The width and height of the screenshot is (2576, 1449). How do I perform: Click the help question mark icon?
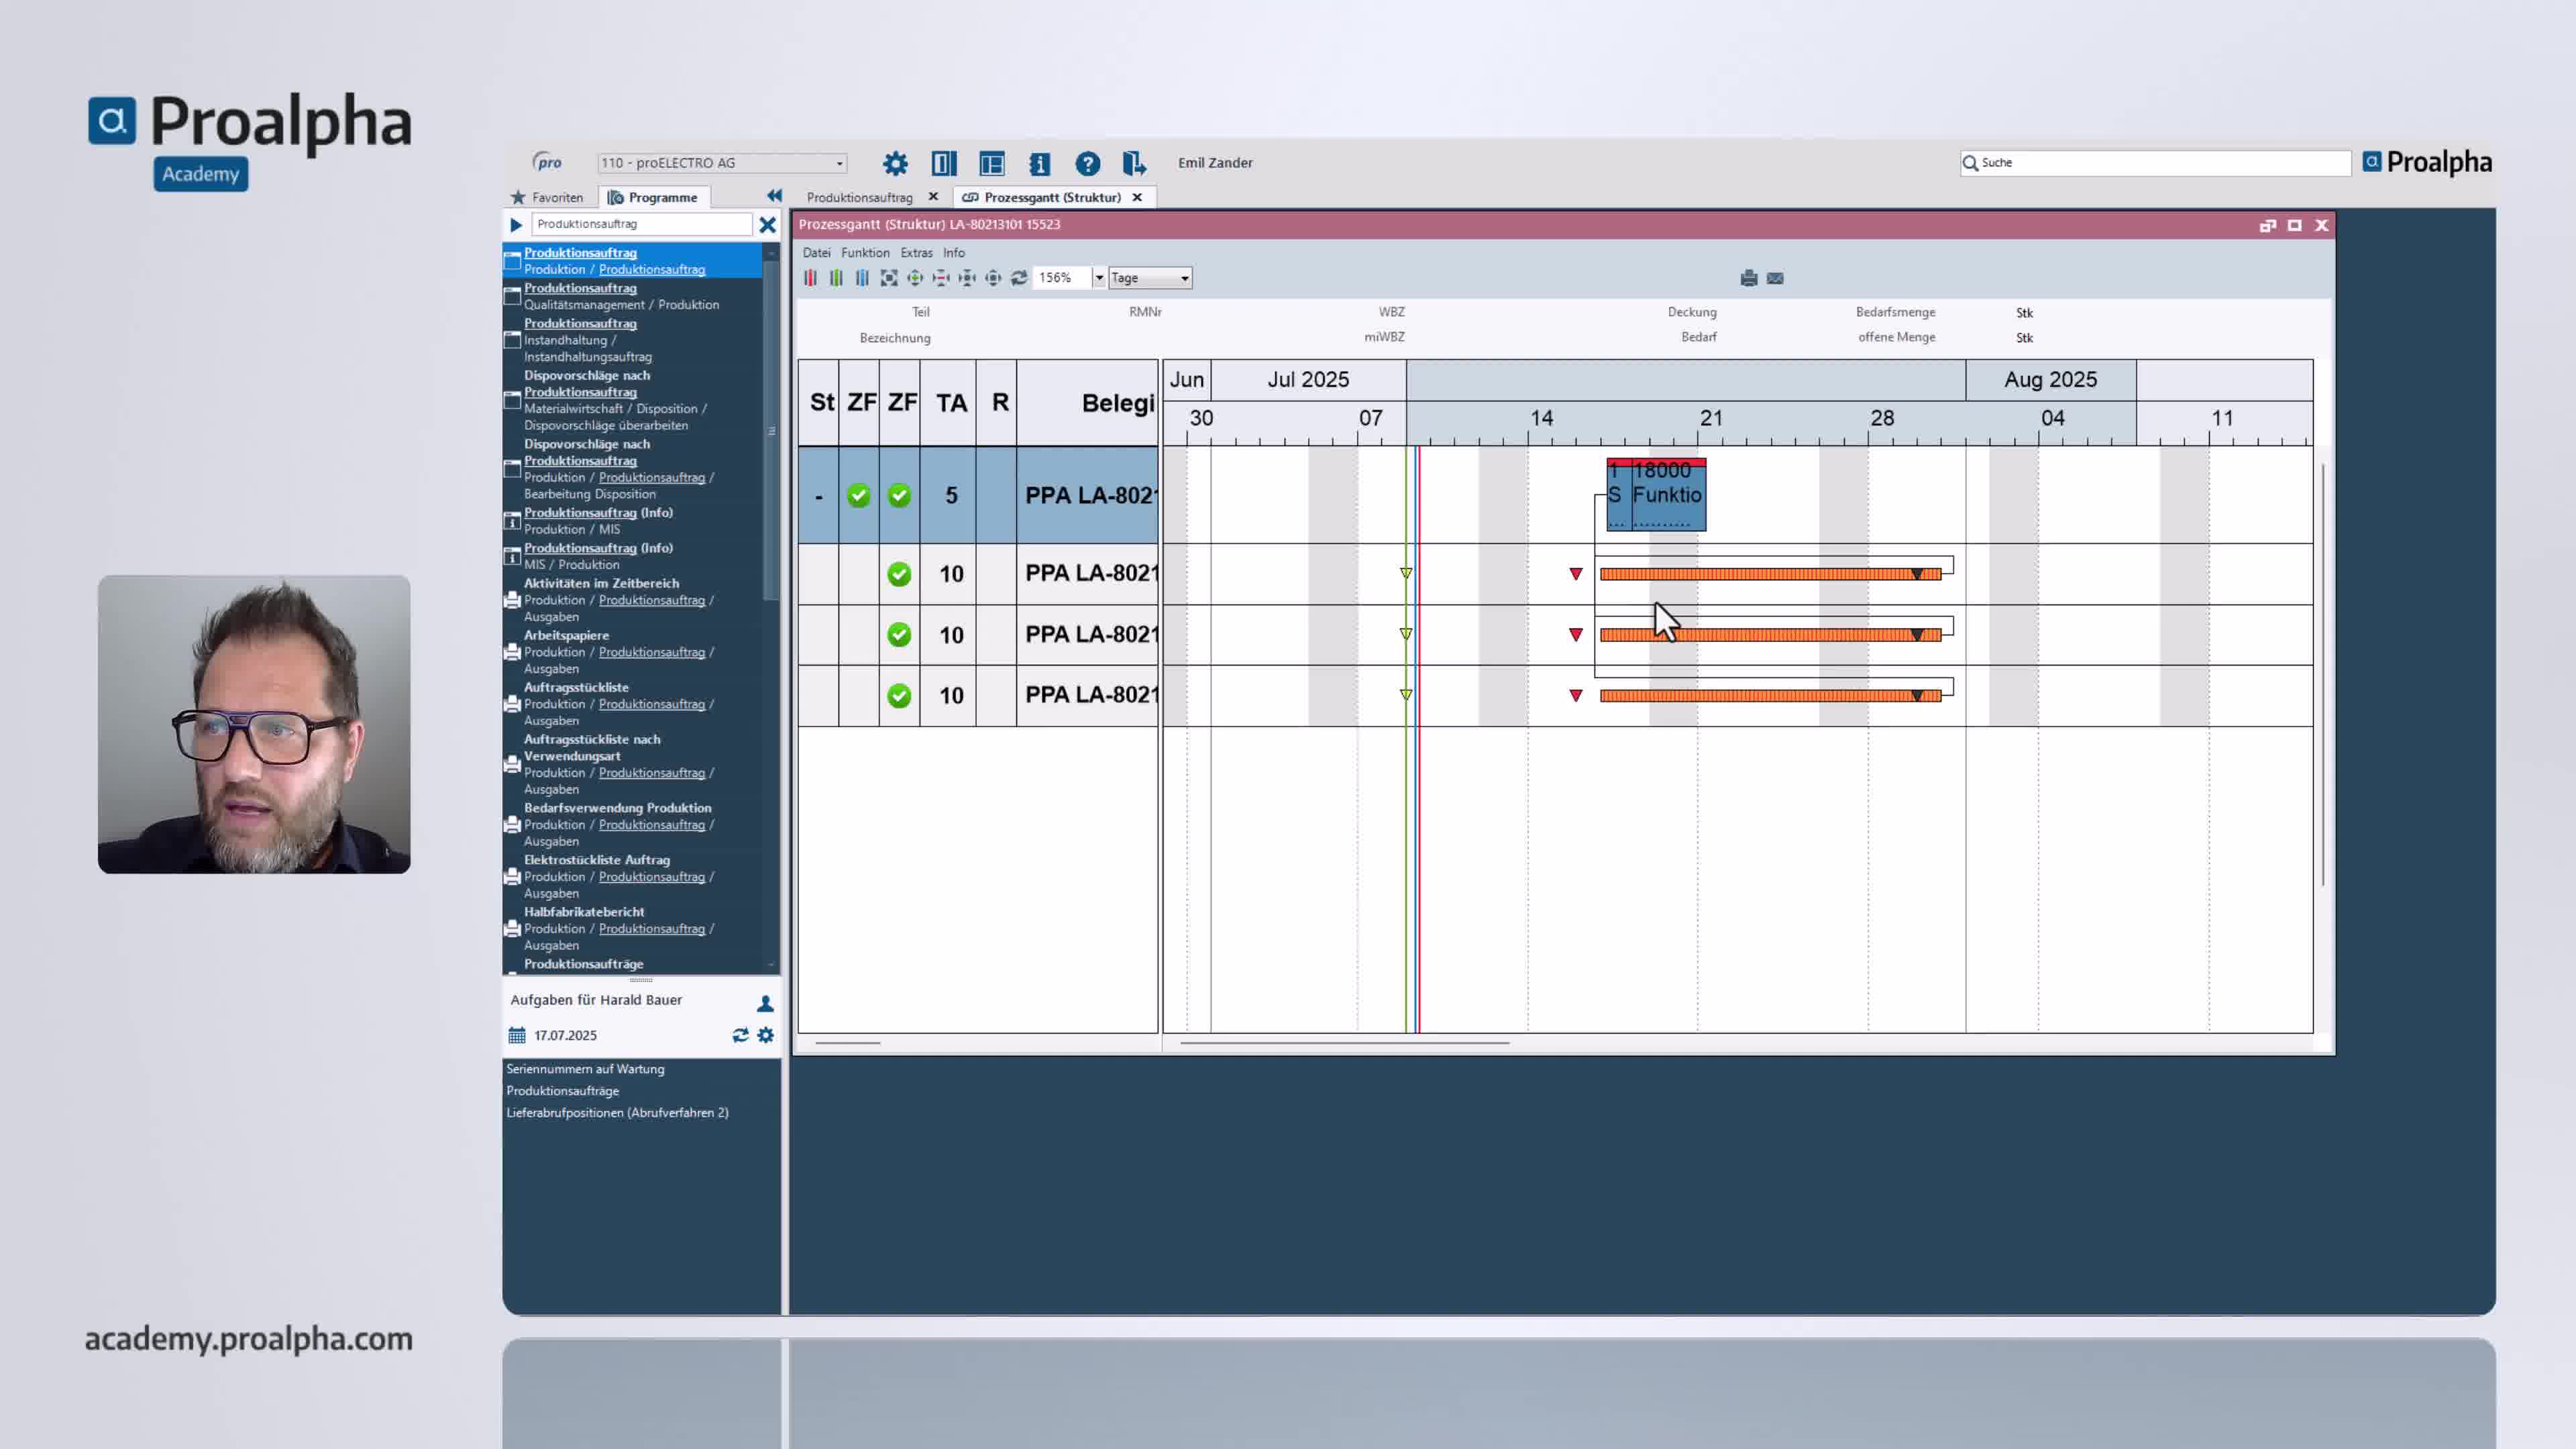click(x=1088, y=163)
